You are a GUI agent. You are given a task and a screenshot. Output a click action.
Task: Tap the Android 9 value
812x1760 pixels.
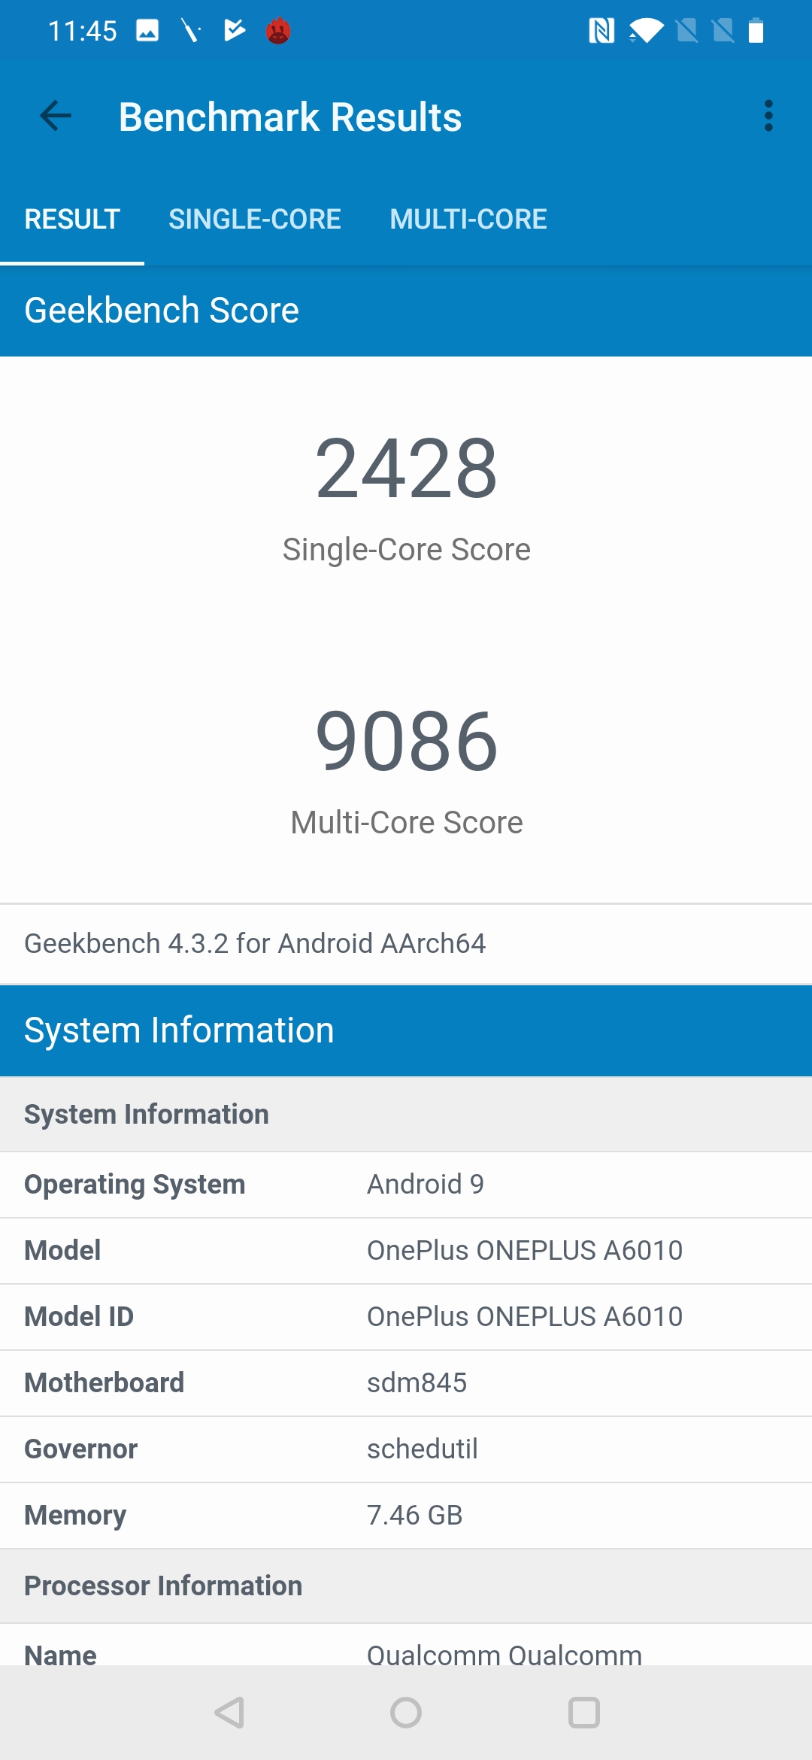pos(426,1185)
